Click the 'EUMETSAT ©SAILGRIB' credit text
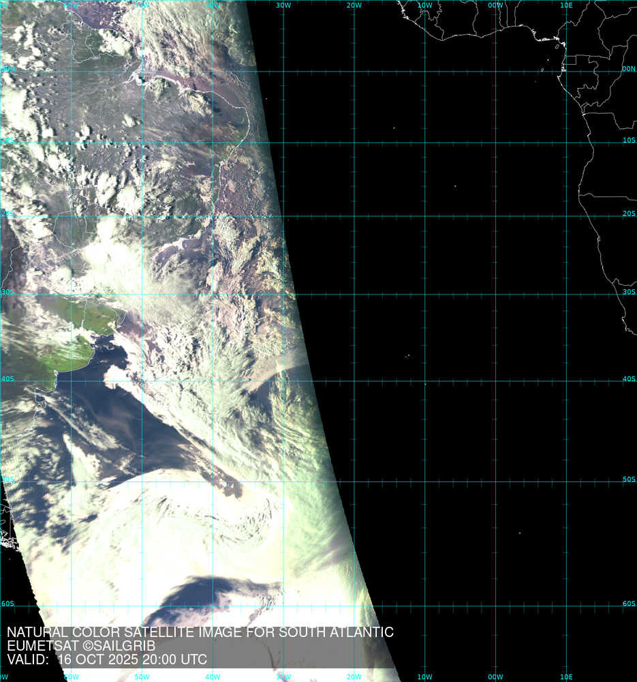 pyautogui.click(x=81, y=646)
